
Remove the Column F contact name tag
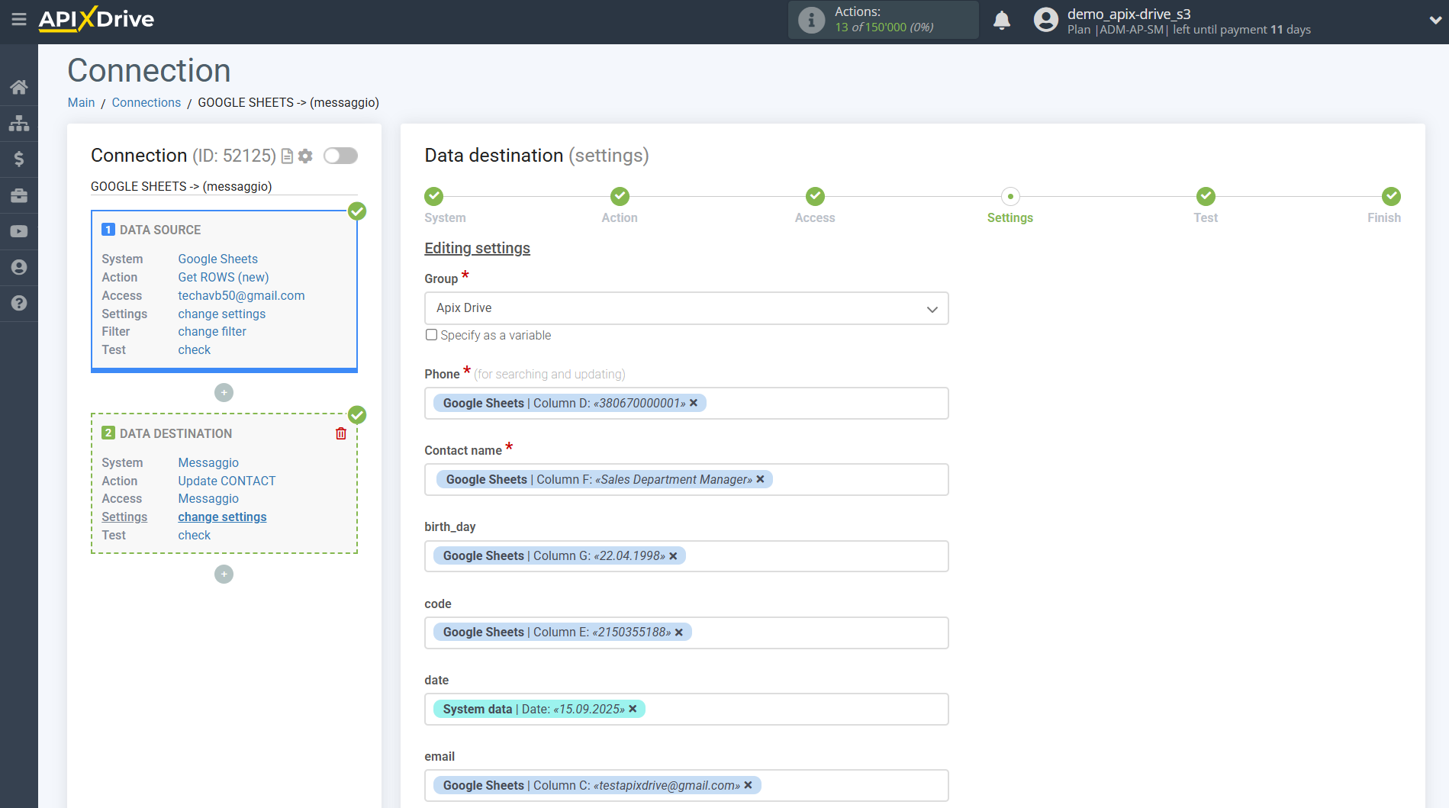coord(760,479)
